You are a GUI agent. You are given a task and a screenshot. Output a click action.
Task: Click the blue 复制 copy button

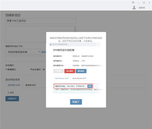[x=90, y=86]
